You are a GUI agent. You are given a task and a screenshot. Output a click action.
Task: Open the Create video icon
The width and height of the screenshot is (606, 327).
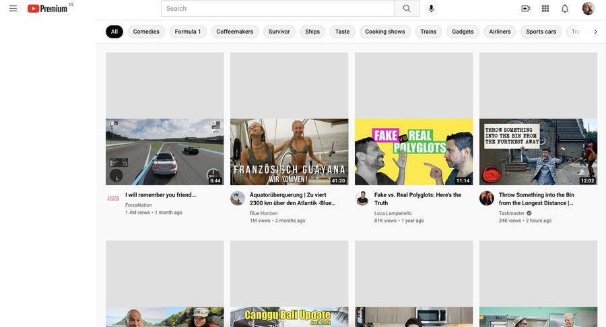(x=526, y=9)
